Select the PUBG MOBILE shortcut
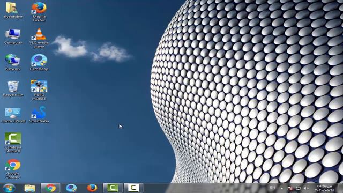This screenshot has width=343, height=193. point(39,90)
